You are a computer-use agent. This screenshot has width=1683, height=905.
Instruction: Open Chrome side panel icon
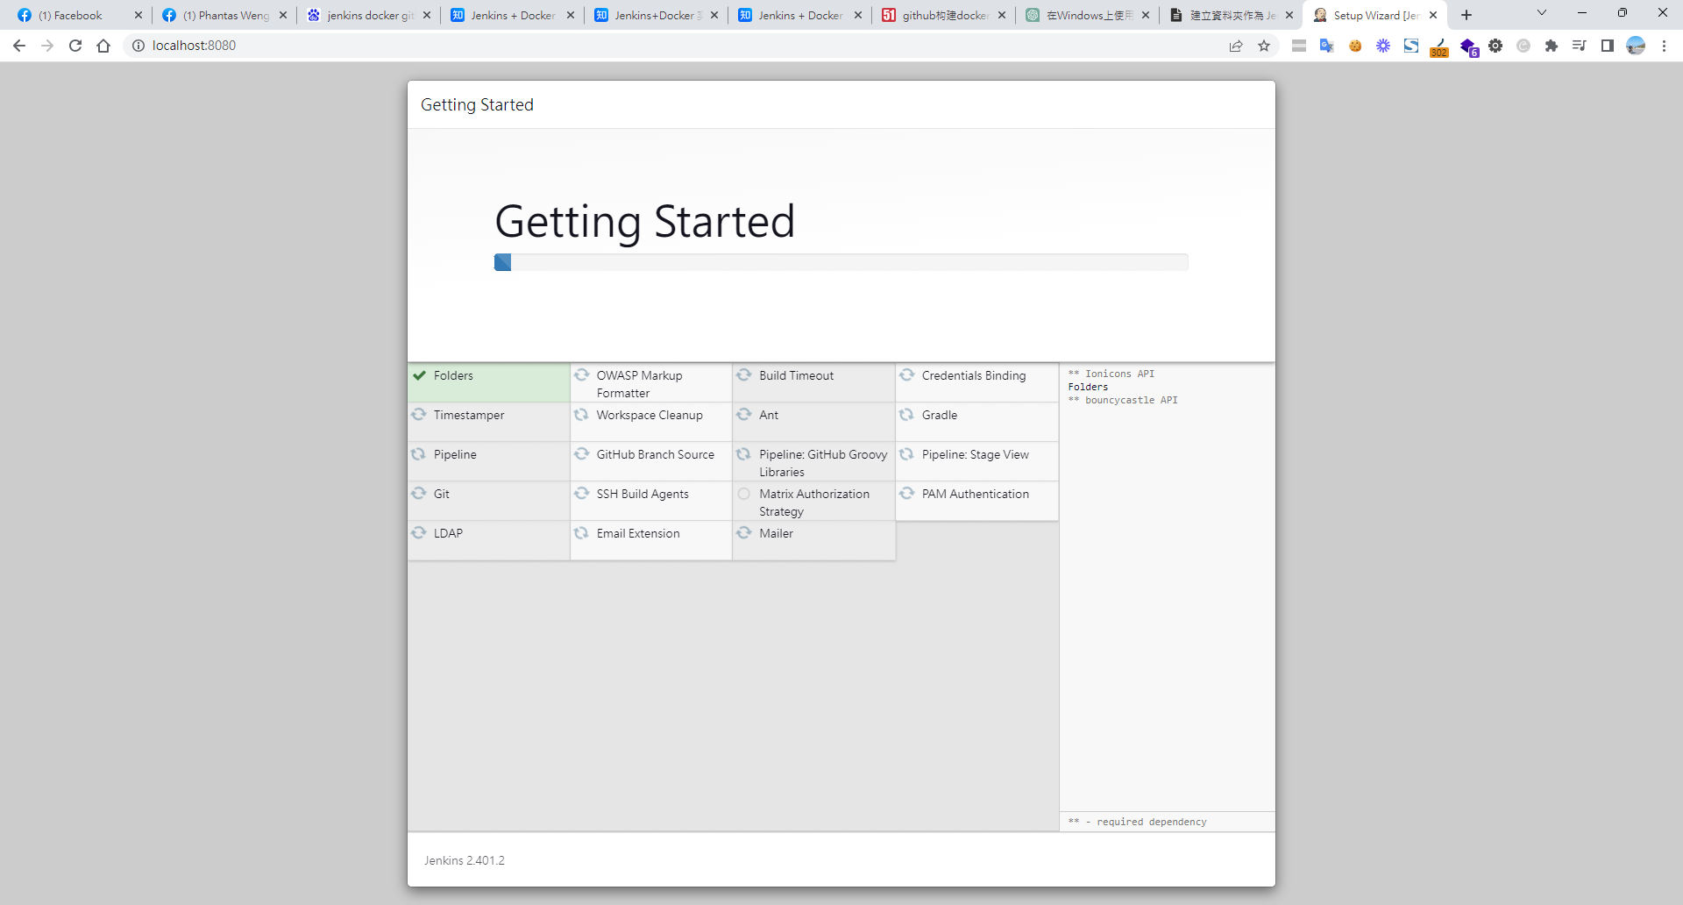pyautogui.click(x=1608, y=46)
